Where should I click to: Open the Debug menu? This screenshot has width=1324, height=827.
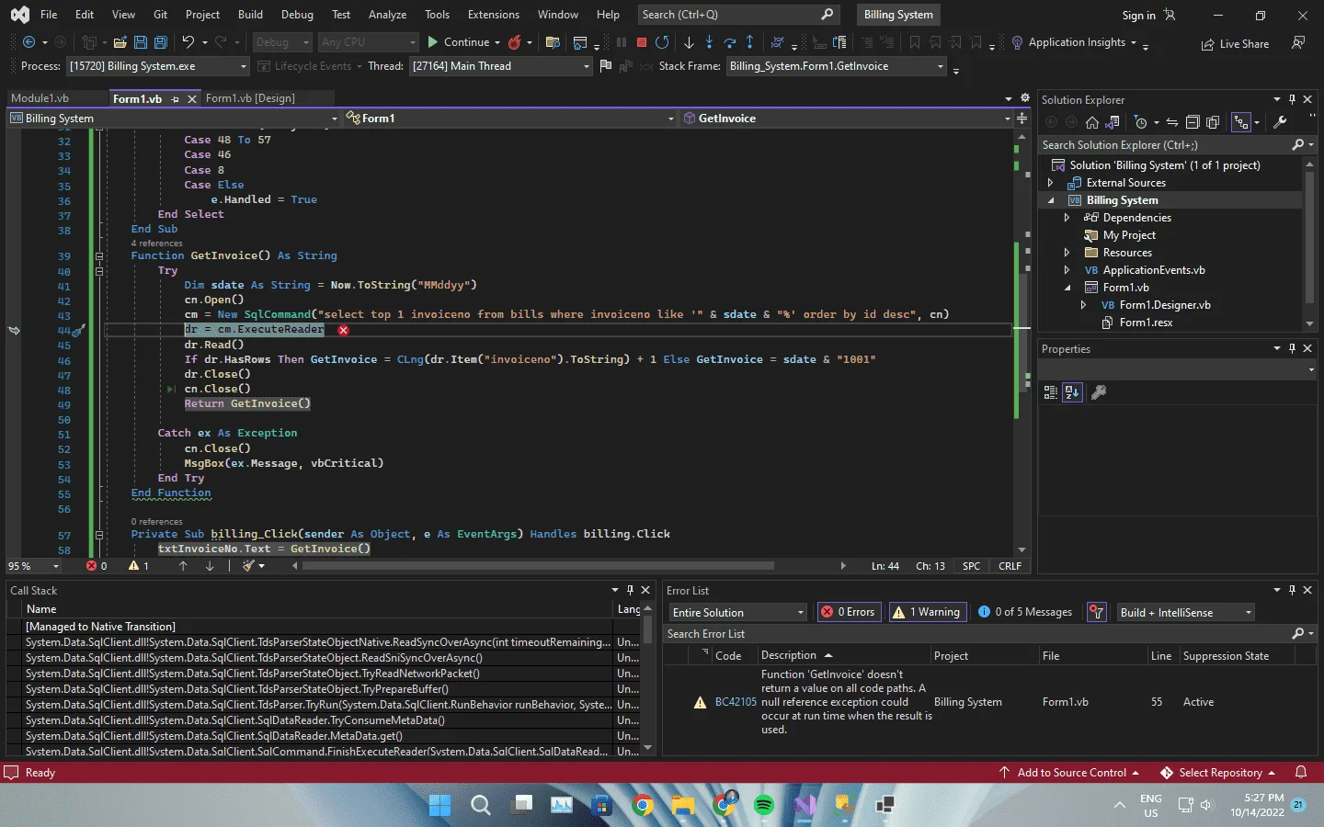pyautogui.click(x=297, y=15)
